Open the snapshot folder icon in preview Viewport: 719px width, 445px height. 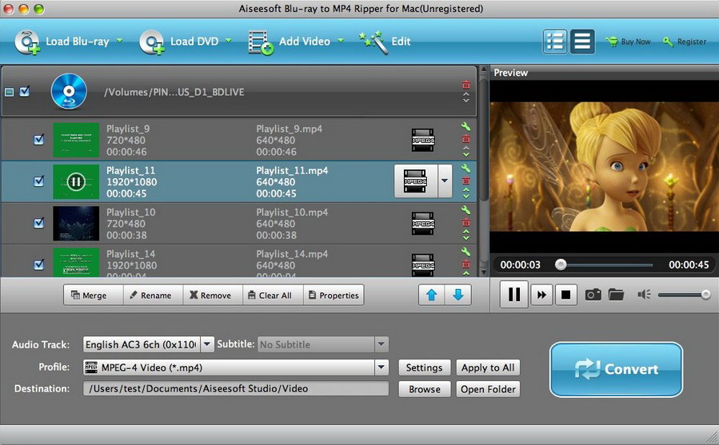[x=616, y=295]
